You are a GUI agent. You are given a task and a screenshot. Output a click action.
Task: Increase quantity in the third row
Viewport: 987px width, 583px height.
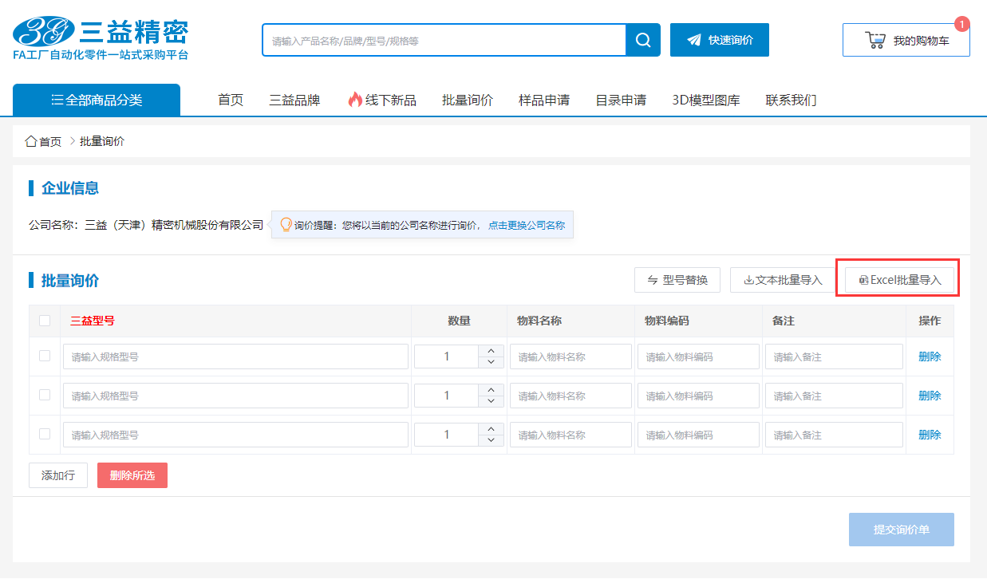491,429
